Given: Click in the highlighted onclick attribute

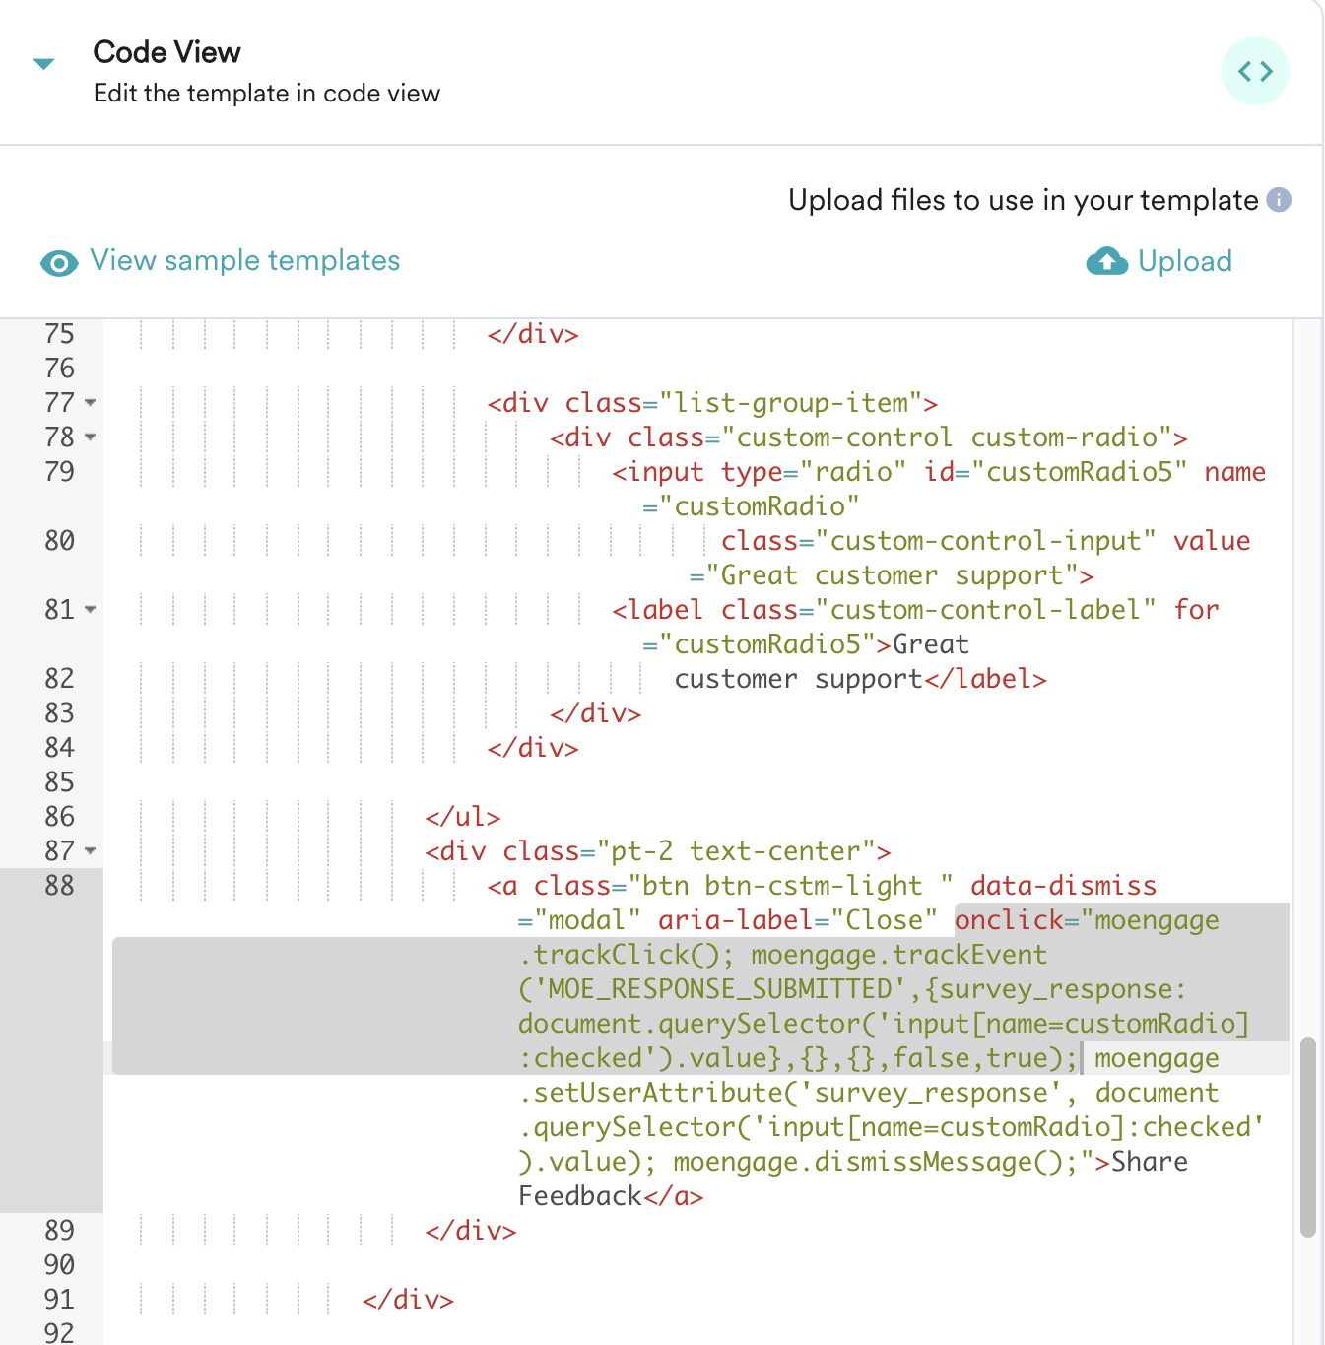Looking at the screenshot, I should (x=1009, y=920).
